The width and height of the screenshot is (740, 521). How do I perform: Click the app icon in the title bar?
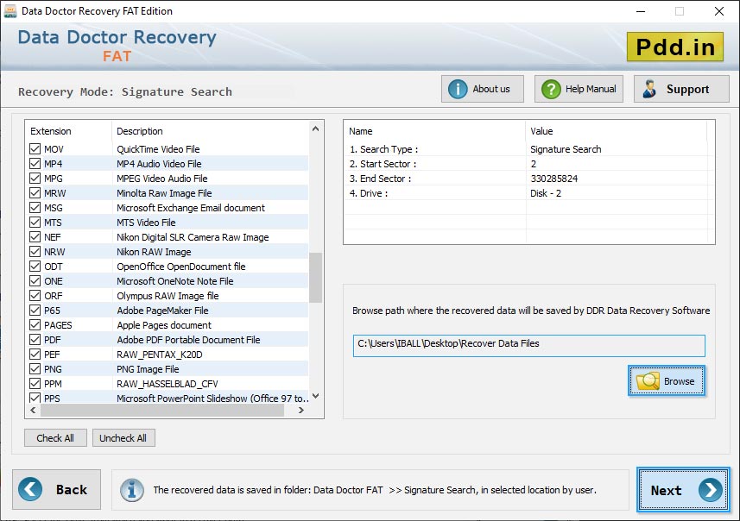(9, 11)
